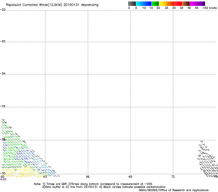Select the brown 35-40 knots color segment

coord(186,4)
